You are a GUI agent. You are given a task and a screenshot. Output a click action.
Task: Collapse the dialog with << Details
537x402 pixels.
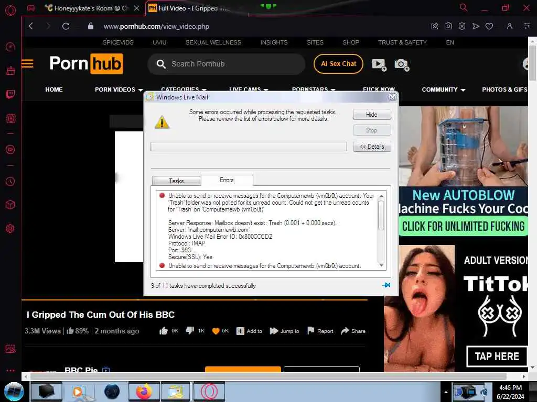click(x=372, y=147)
